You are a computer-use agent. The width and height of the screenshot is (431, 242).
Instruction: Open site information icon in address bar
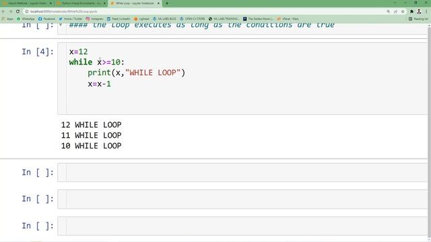(27, 11)
